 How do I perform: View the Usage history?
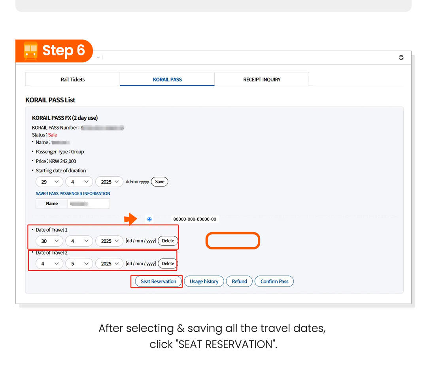point(204,281)
